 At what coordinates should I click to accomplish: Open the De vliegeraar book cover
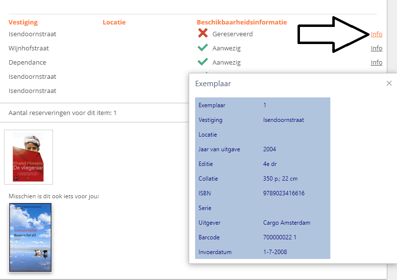click(28, 157)
